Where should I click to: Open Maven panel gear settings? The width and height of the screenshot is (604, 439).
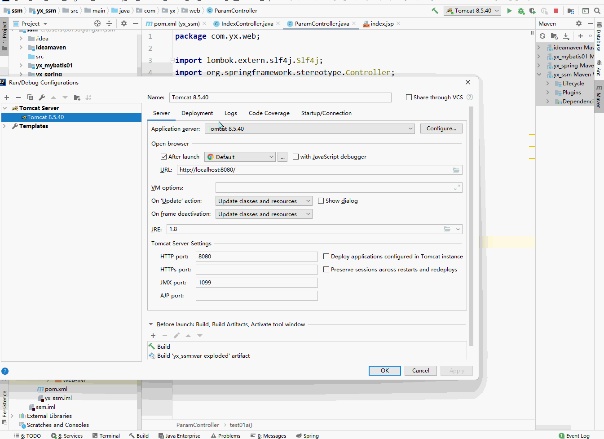579,23
